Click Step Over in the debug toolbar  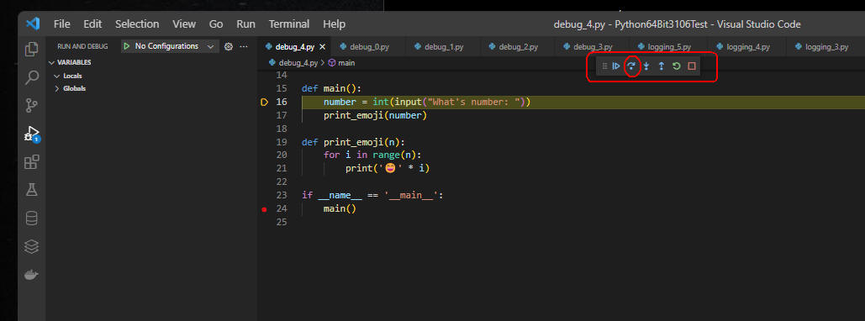tap(631, 66)
